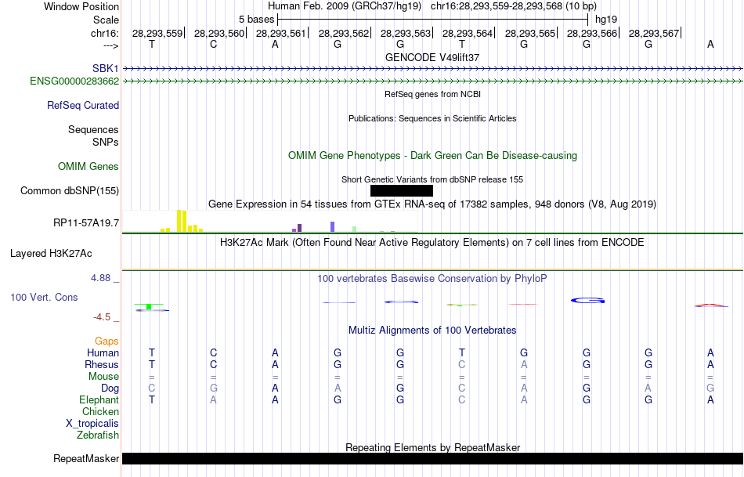Click the black dbSNP variant block
This screenshot has height=477, width=744.
pyautogui.click(x=402, y=191)
